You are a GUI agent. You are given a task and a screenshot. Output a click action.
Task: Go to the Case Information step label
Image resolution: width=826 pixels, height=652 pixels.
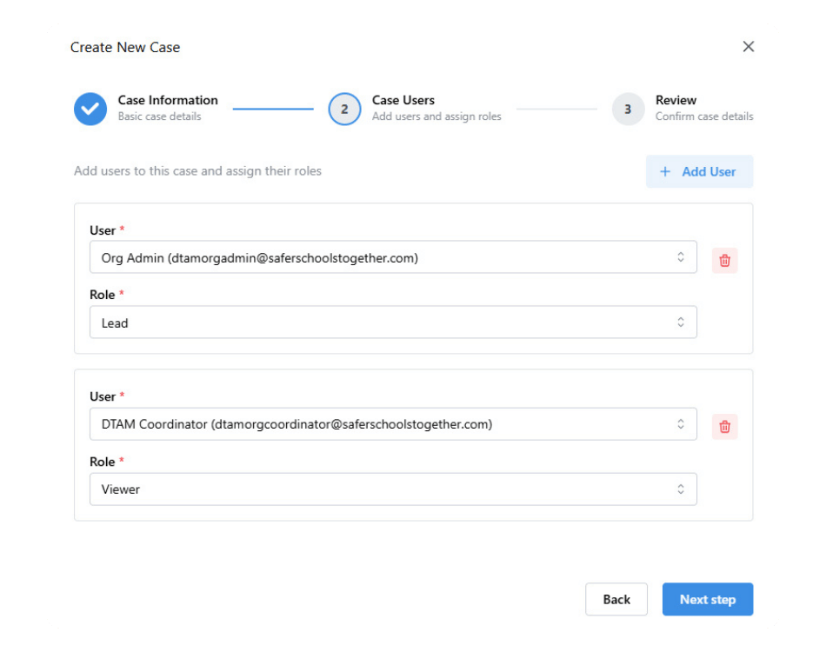pyautogui.click(x=168, y=100)
